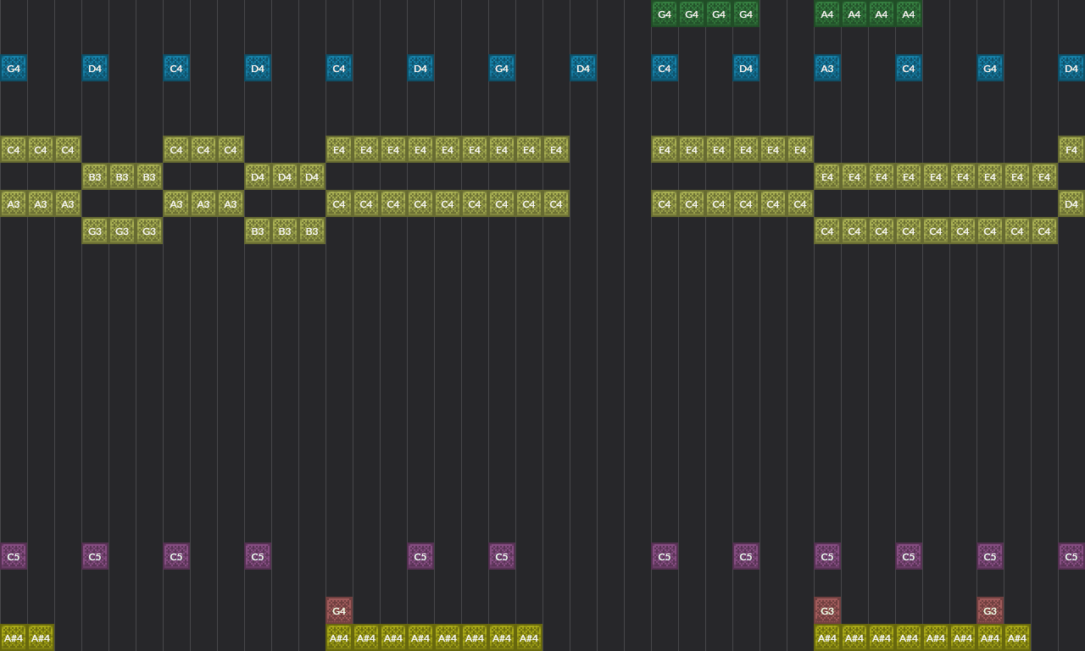Viewport: 1085px width, 651px height.
Task: Click the last A#4 note in the bottom-right run
Action: 1017,637
